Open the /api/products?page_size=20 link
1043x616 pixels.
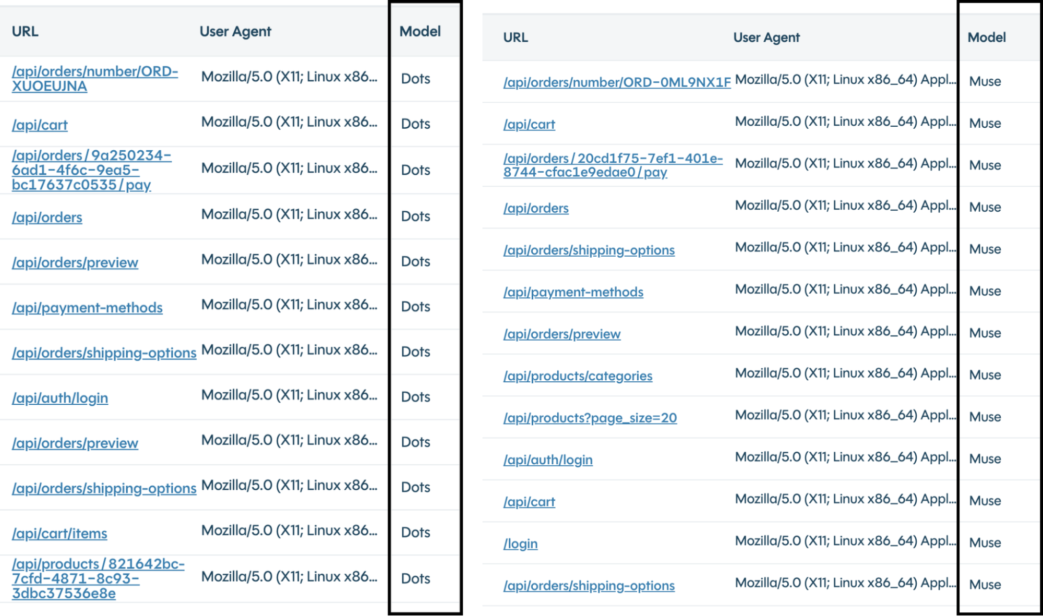[x=590, y=418]
